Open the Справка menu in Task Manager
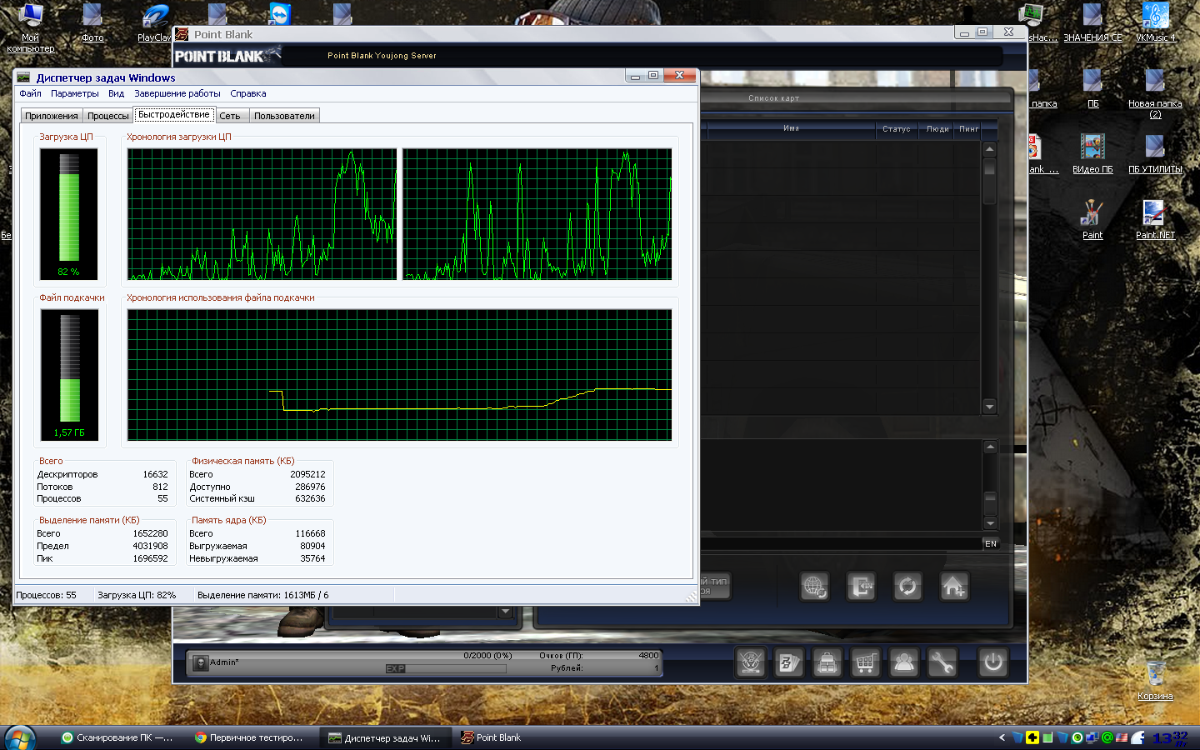 tap(248, 93)
